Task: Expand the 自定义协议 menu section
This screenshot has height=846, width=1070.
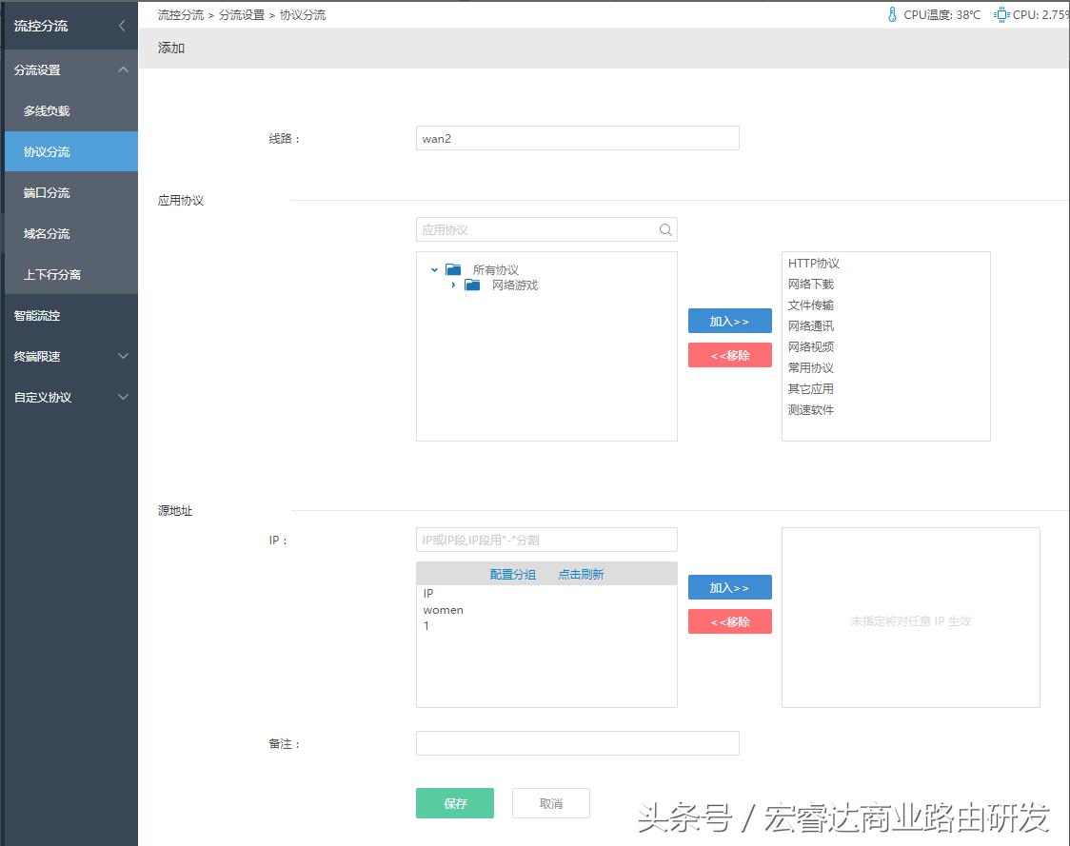Action: click(x=123, y=397)
